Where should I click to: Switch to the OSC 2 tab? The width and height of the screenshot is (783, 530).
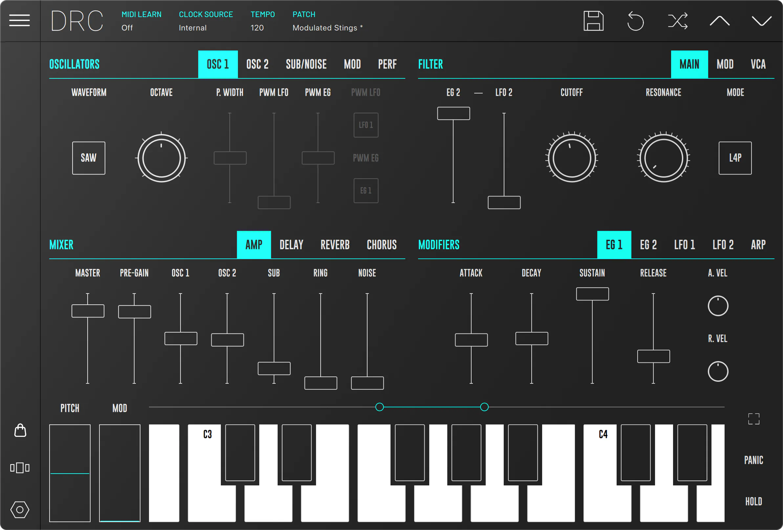[x=257, y=64]
